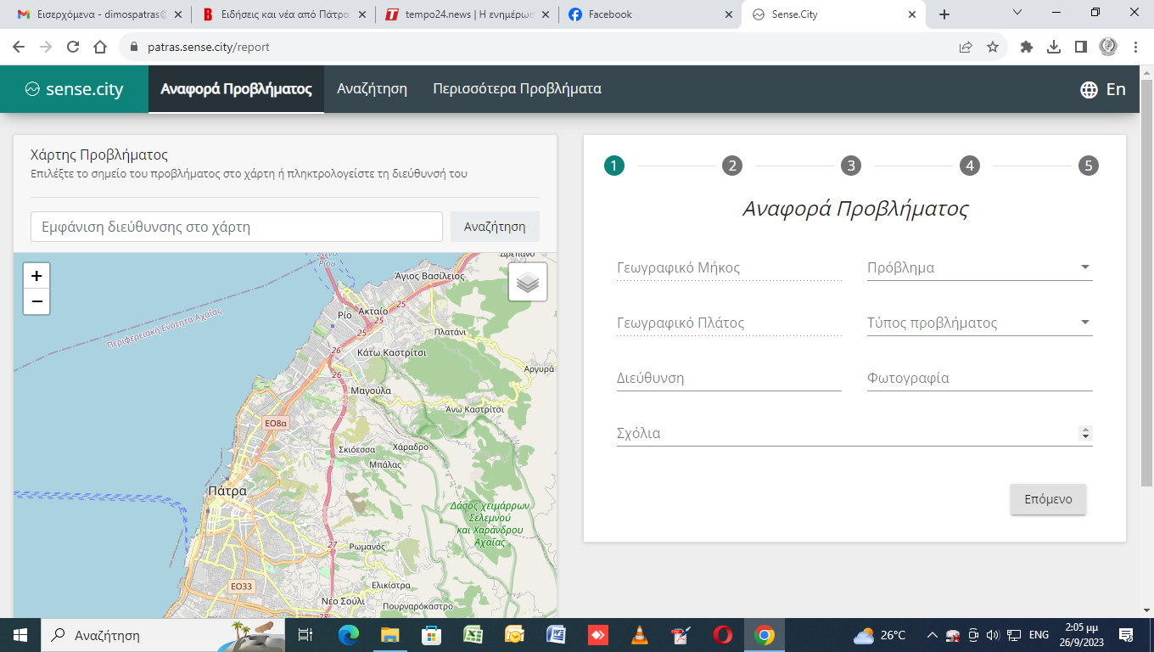
Task: Open Chrome tab search chevron
Action: (x=1018, y=13)
